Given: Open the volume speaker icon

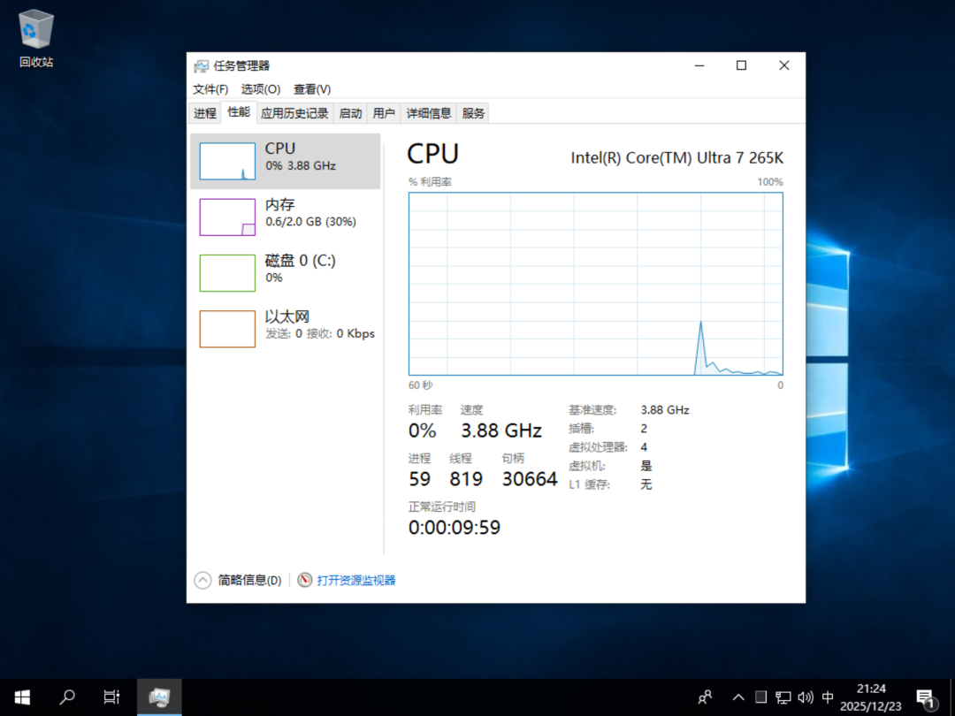Looking at the screenshot, I should (806, 697).
